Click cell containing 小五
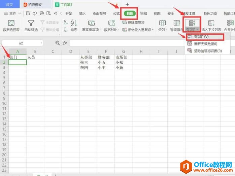Screen dimensions: 235x176 (106, 62)
